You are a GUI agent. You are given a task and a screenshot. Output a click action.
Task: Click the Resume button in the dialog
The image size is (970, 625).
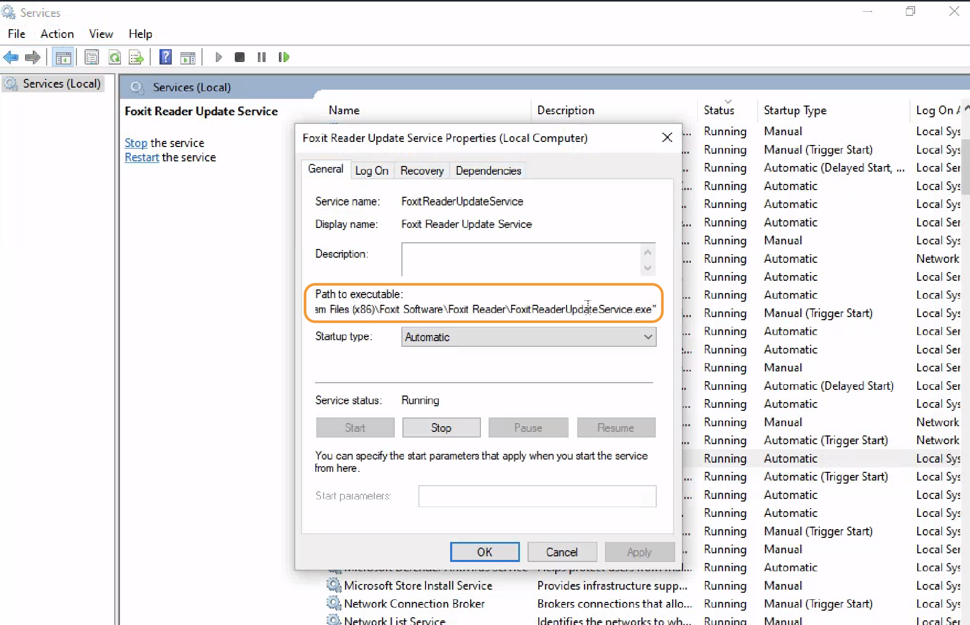point(616,428)
